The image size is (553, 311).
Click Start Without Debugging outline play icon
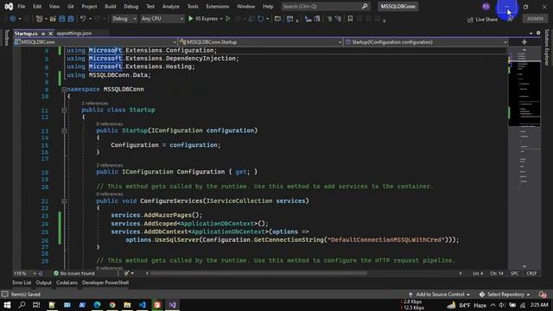point(228,19)
